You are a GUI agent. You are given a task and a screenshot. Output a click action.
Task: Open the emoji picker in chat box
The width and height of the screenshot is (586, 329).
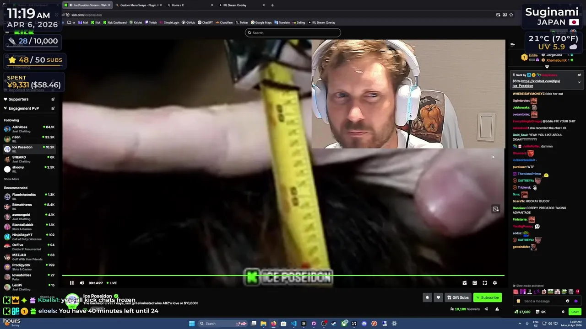568,301
